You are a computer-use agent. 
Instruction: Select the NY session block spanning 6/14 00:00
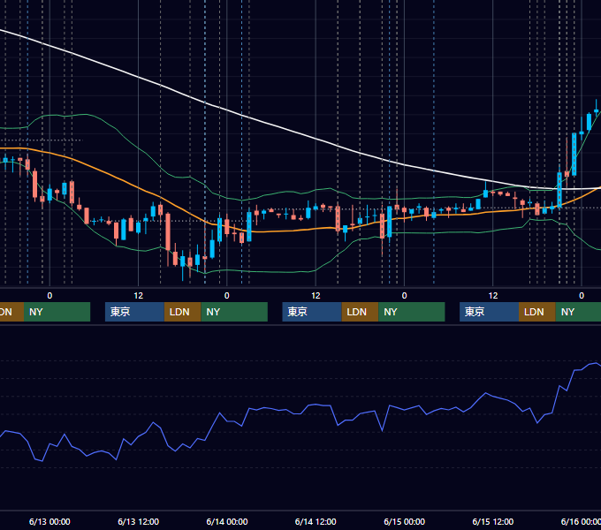pyautogui.click(x=234, y=312)
